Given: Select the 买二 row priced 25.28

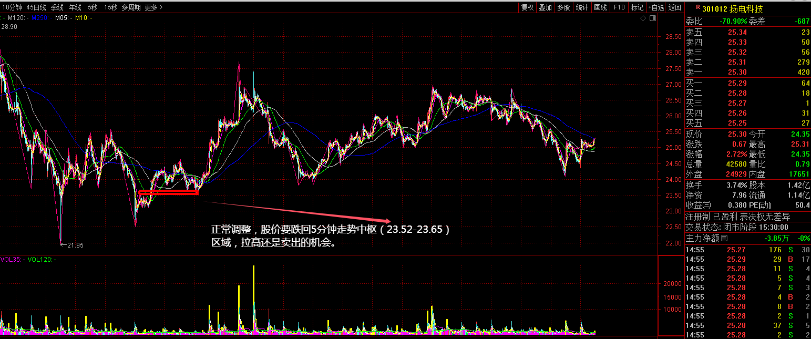Looking at the screenshot, I should pos(748,93).
